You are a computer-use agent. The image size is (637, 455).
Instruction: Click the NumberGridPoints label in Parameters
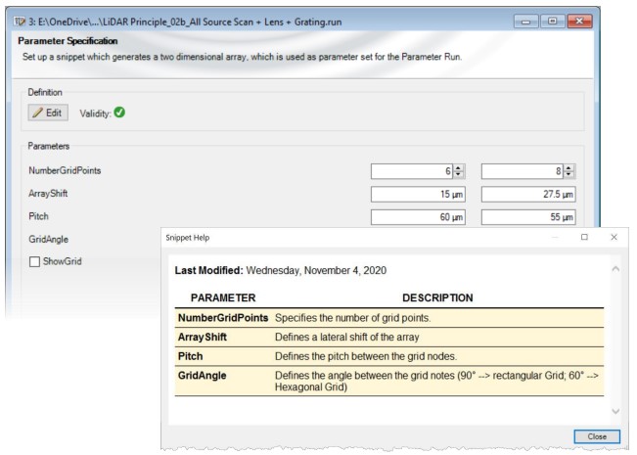click(65, 170)
